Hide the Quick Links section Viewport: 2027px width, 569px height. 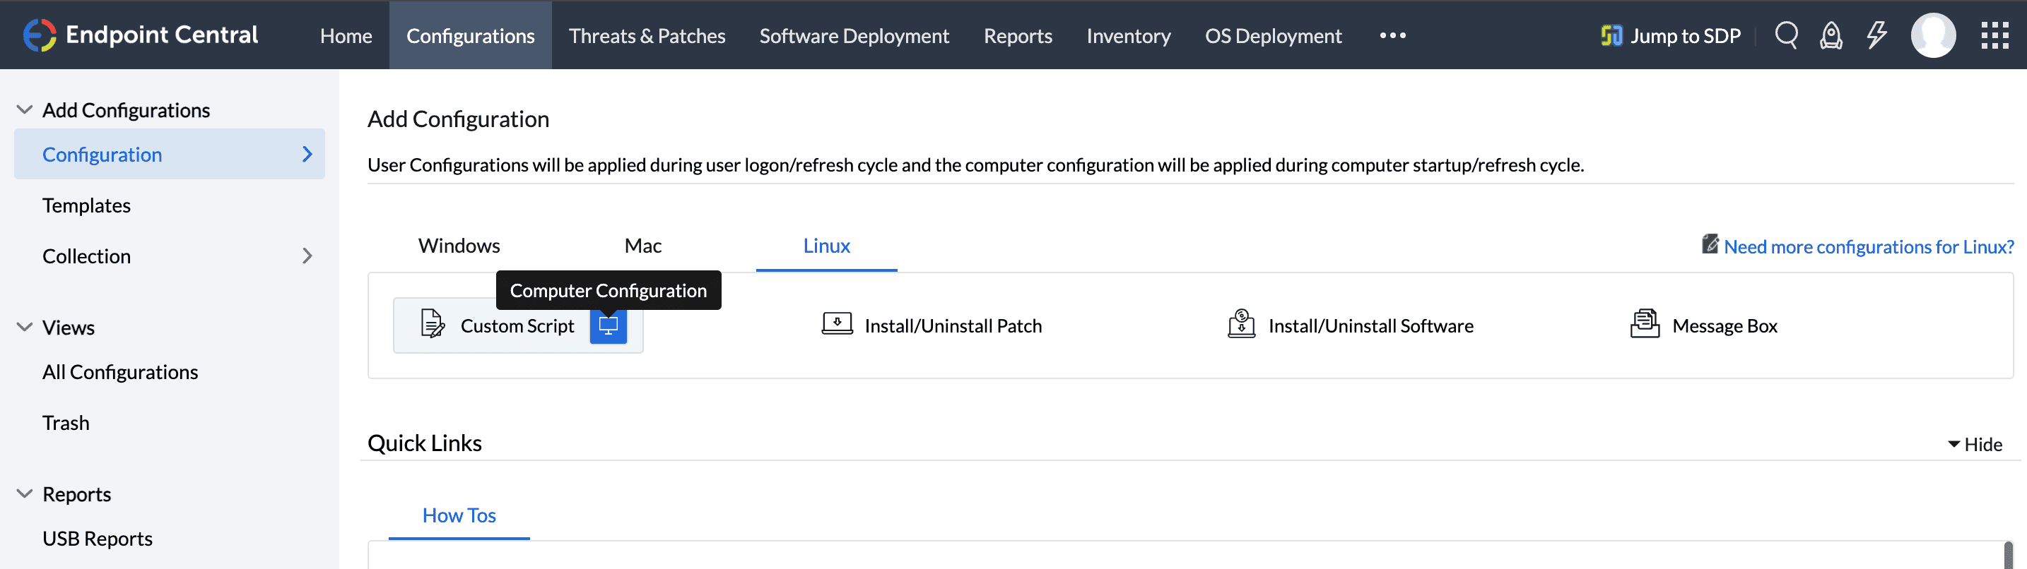[x=1975, y=445]
